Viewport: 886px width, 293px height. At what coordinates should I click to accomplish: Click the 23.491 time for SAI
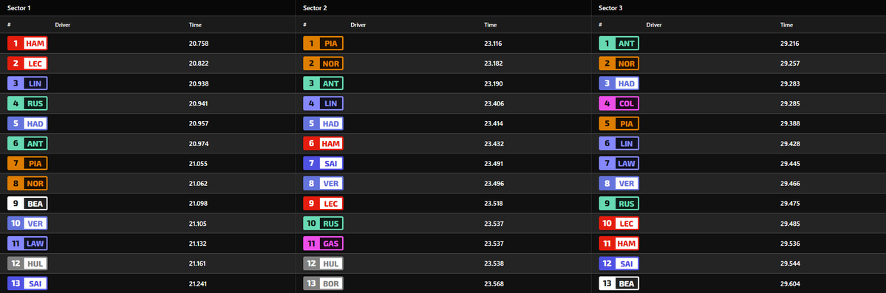pos(494,164)
